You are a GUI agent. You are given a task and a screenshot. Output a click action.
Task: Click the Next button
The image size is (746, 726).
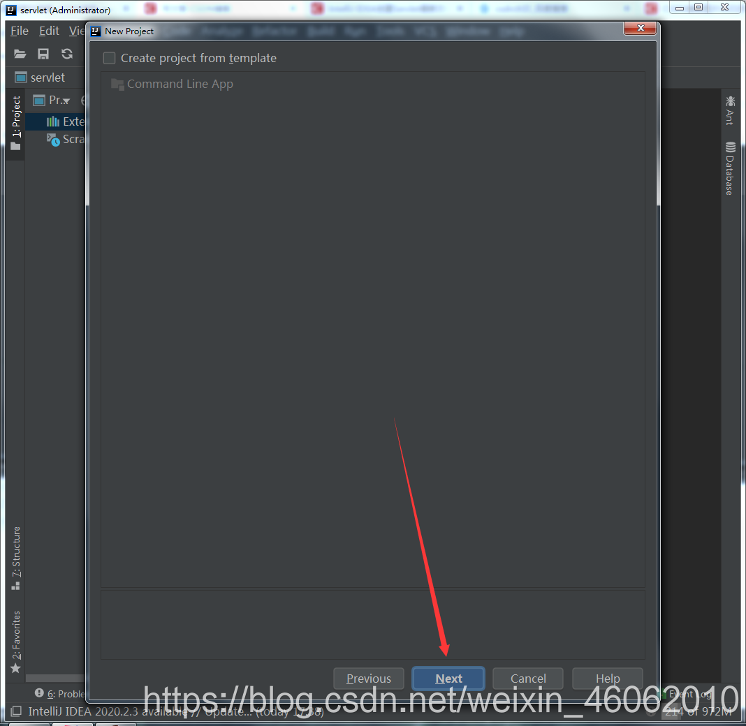point(448,679)
